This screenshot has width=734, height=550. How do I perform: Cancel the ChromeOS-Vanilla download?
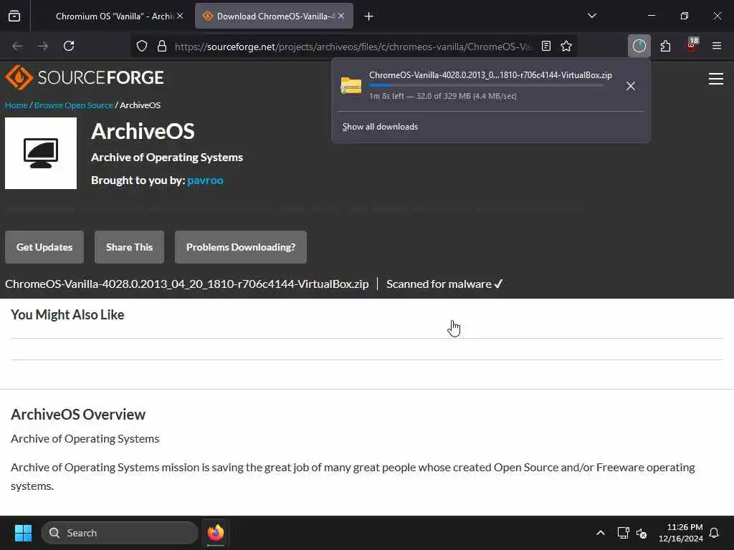pyautogui.click(x=631, y=86)
